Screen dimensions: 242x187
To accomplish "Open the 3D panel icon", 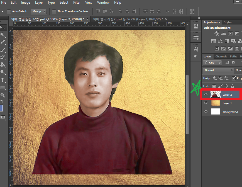I will 196,26.
